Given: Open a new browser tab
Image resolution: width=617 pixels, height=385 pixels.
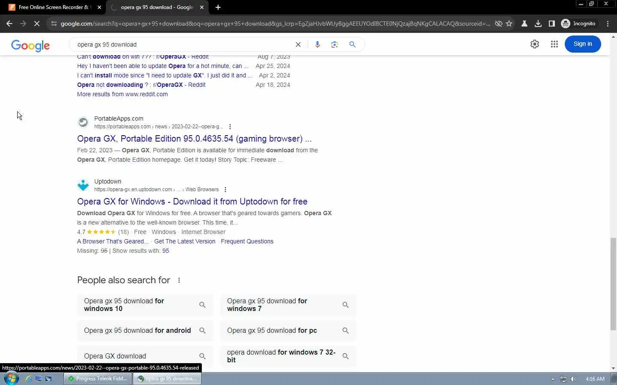Looking at the screenshot, I should coord(218,7).
